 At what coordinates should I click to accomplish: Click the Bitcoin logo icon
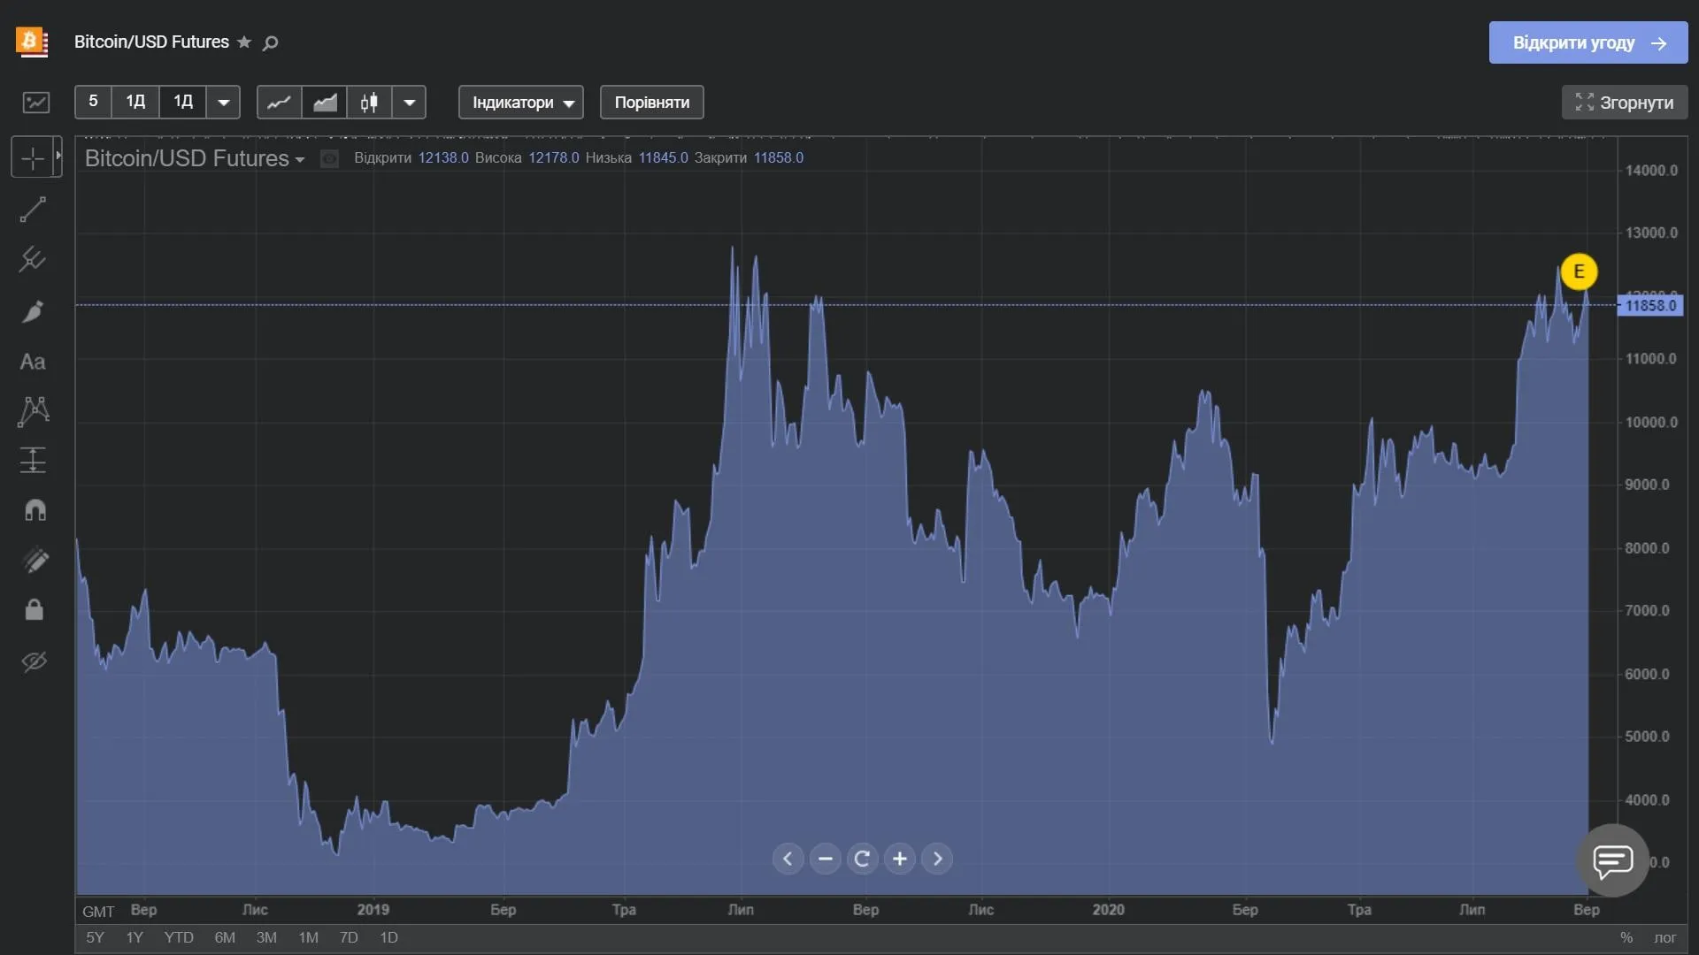(32, 42)
